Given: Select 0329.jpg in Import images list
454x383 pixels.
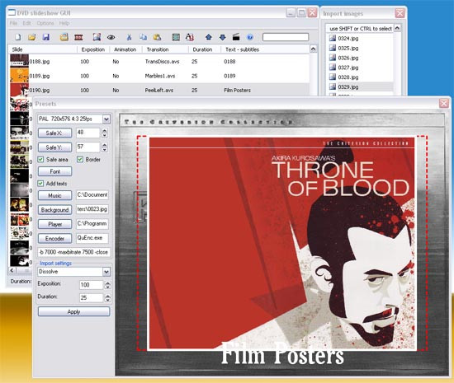Looking at the screenshot, I should (x=348, y=87).
